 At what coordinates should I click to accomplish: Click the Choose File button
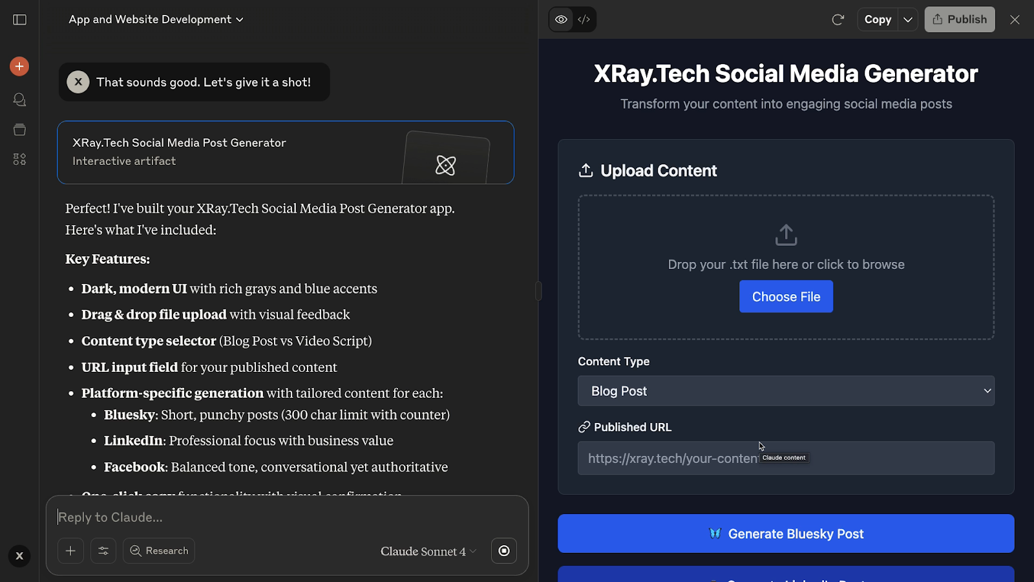786,296
